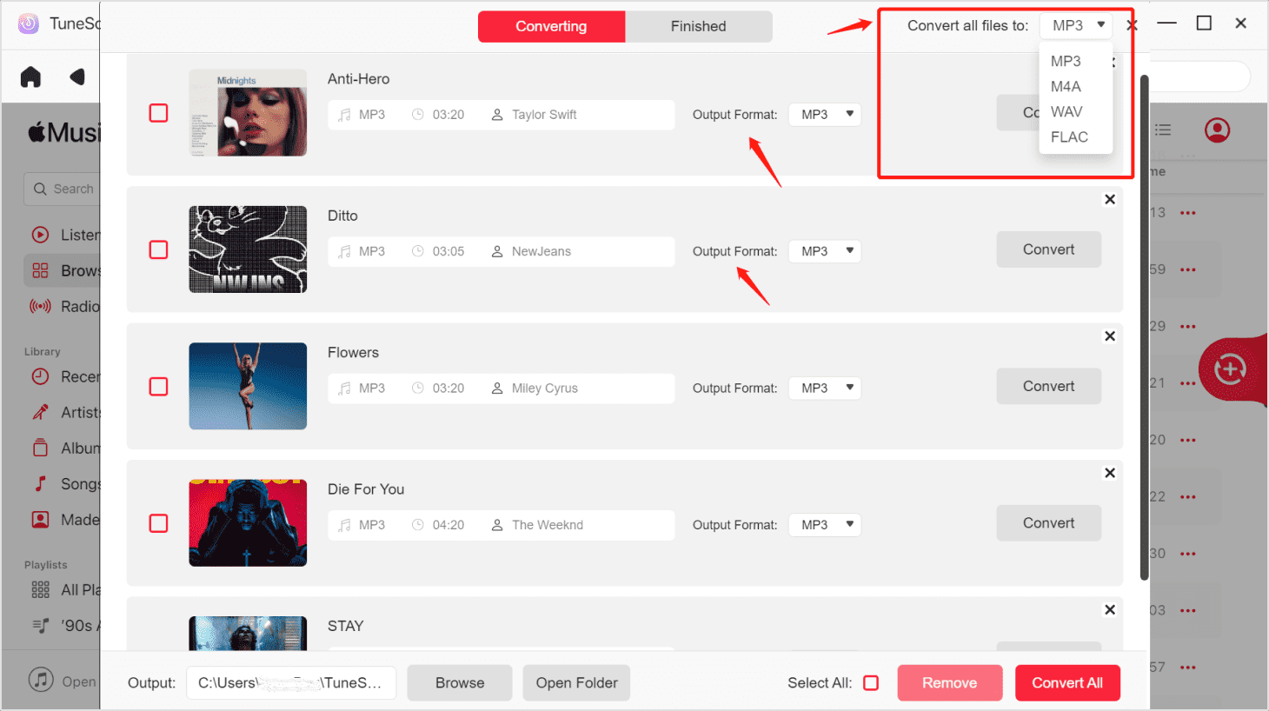Screen dimensions: 1269x711
Task: Click the home icon in background window
Action: [30, 77]
